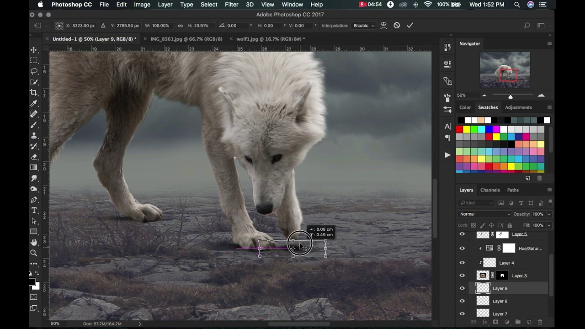The width and height of the screenshot is (585, 329).
Task: Commit the transform with the checkmark
Action: (x=410, y=26)
